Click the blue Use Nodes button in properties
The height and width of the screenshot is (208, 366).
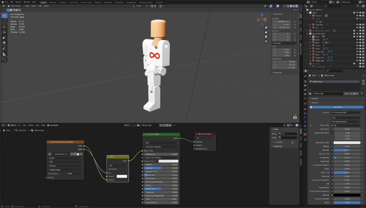click(336, 107)
